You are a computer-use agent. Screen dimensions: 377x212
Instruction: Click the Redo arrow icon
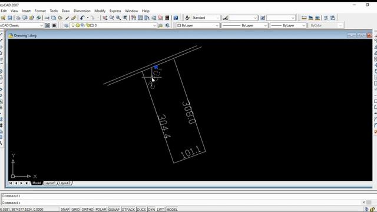click(92, 18)
